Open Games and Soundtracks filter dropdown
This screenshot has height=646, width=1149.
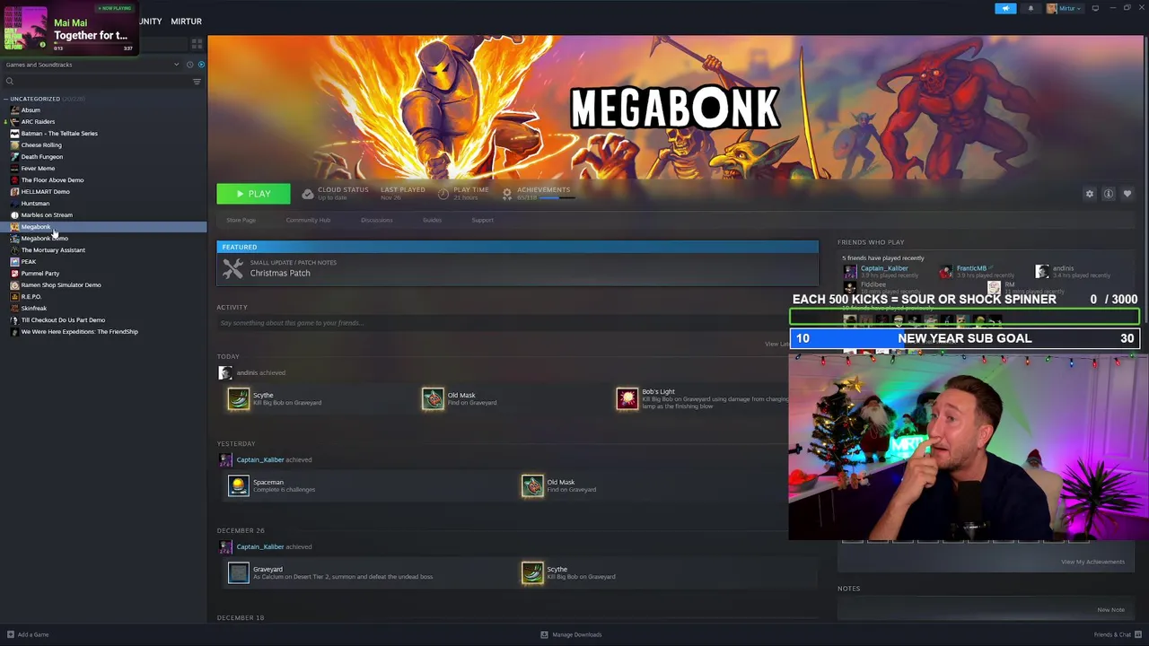click(92, 65)
